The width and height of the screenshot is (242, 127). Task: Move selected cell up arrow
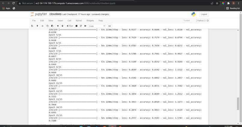click(58, 26)
